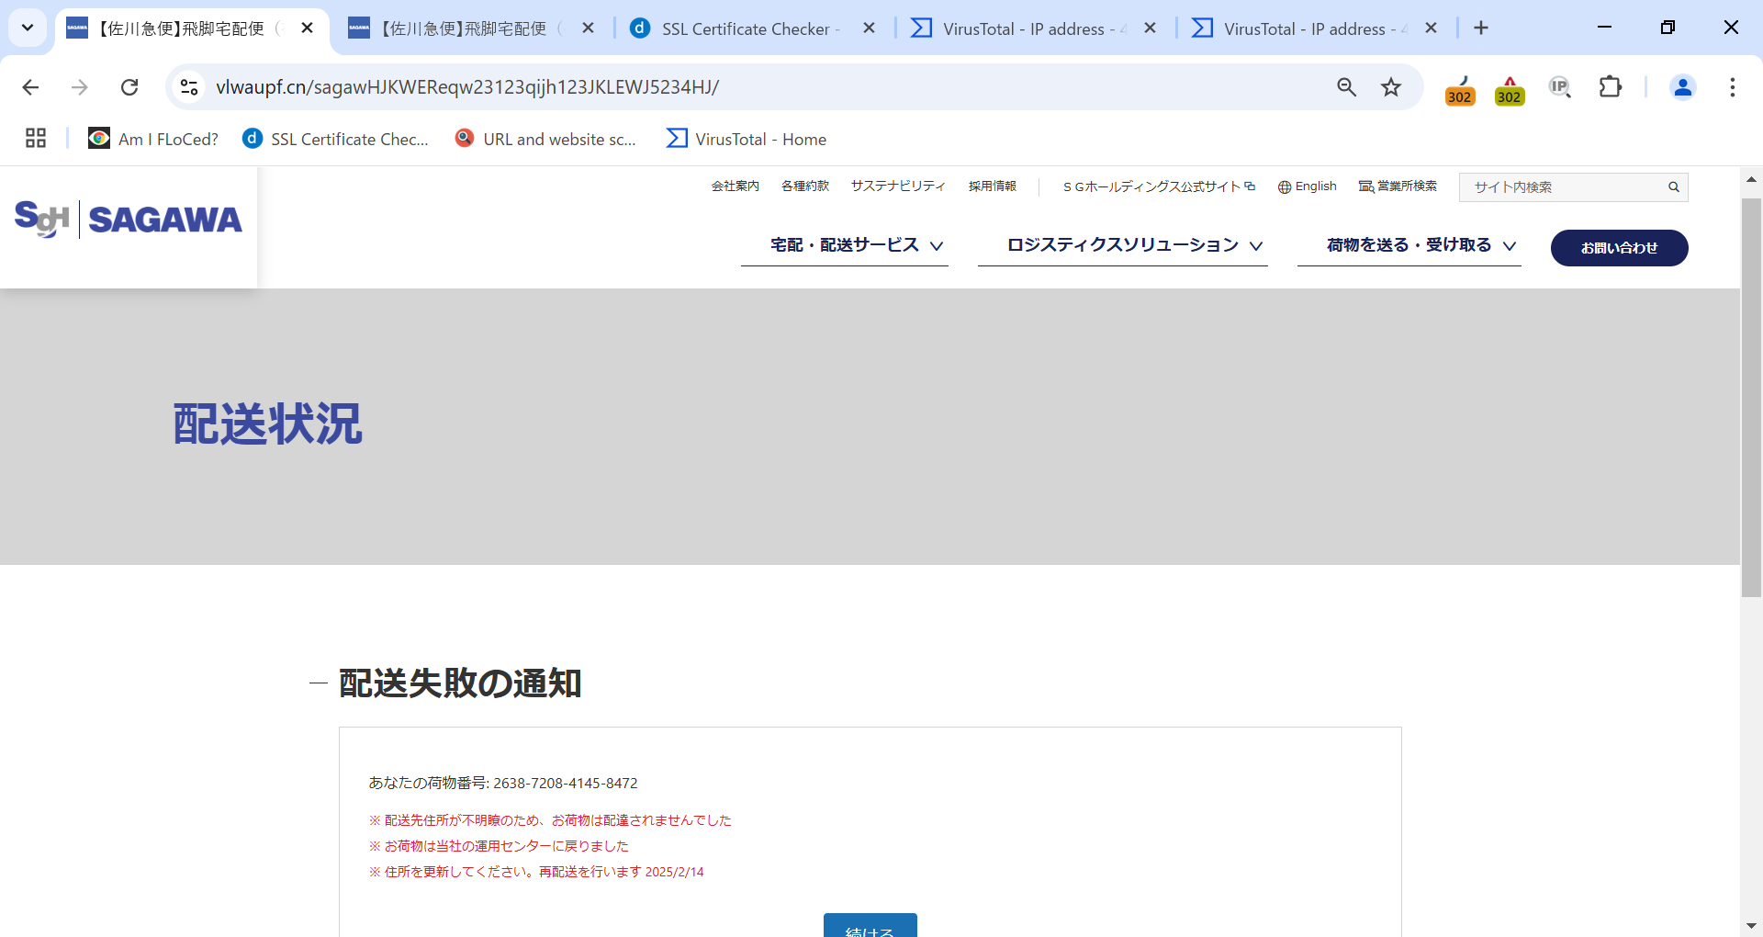Reload the current page

pyautogui.click(x=129, y=87)
